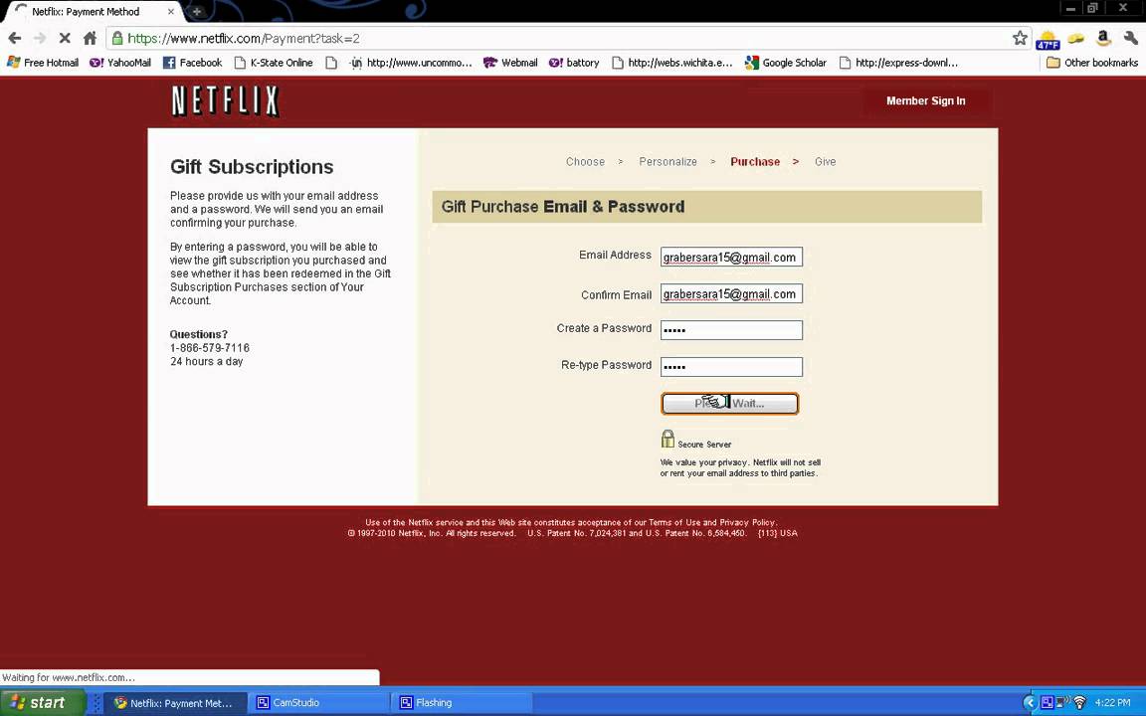Go to the Personalize step
This screenshot has height=716, width=1146.
coord(668,161)
